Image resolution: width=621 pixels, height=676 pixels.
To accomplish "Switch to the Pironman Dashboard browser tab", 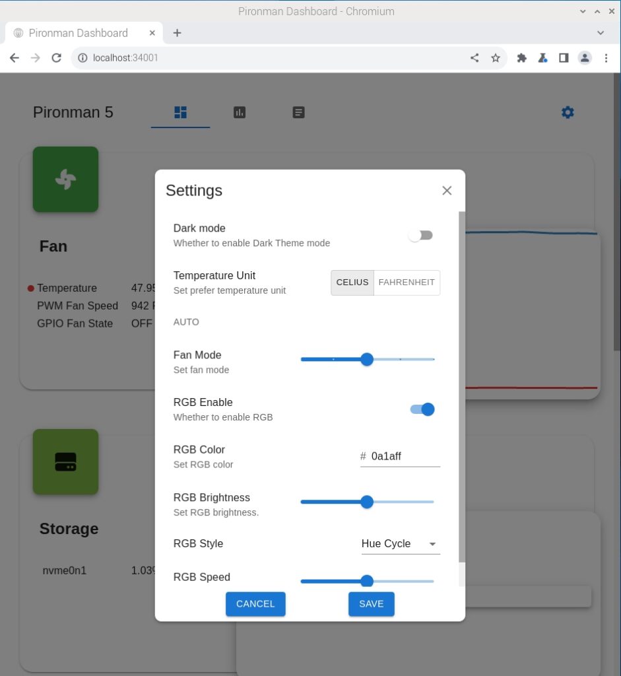I will tap(79, 33).
